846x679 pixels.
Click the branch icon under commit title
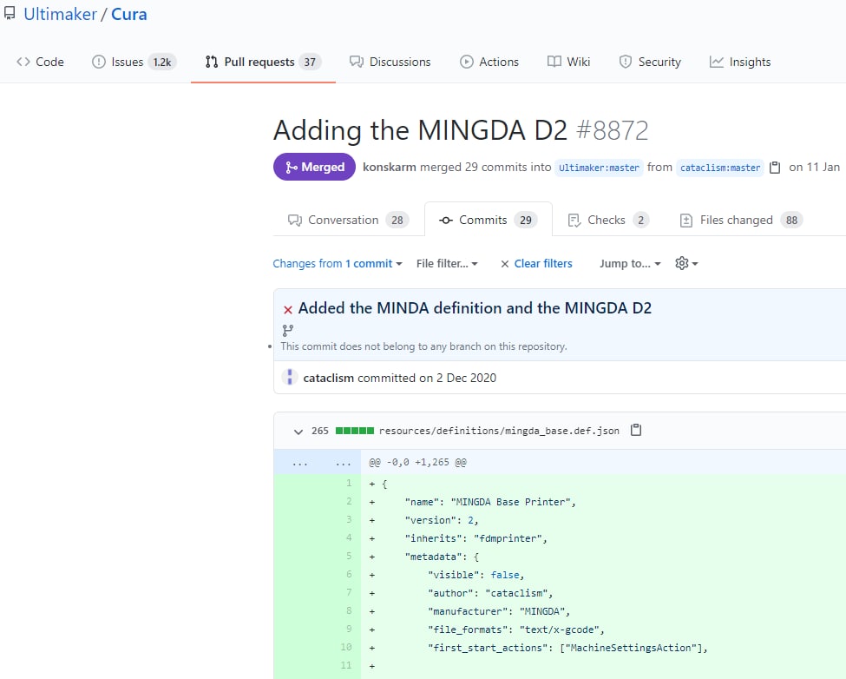point(287,330)
